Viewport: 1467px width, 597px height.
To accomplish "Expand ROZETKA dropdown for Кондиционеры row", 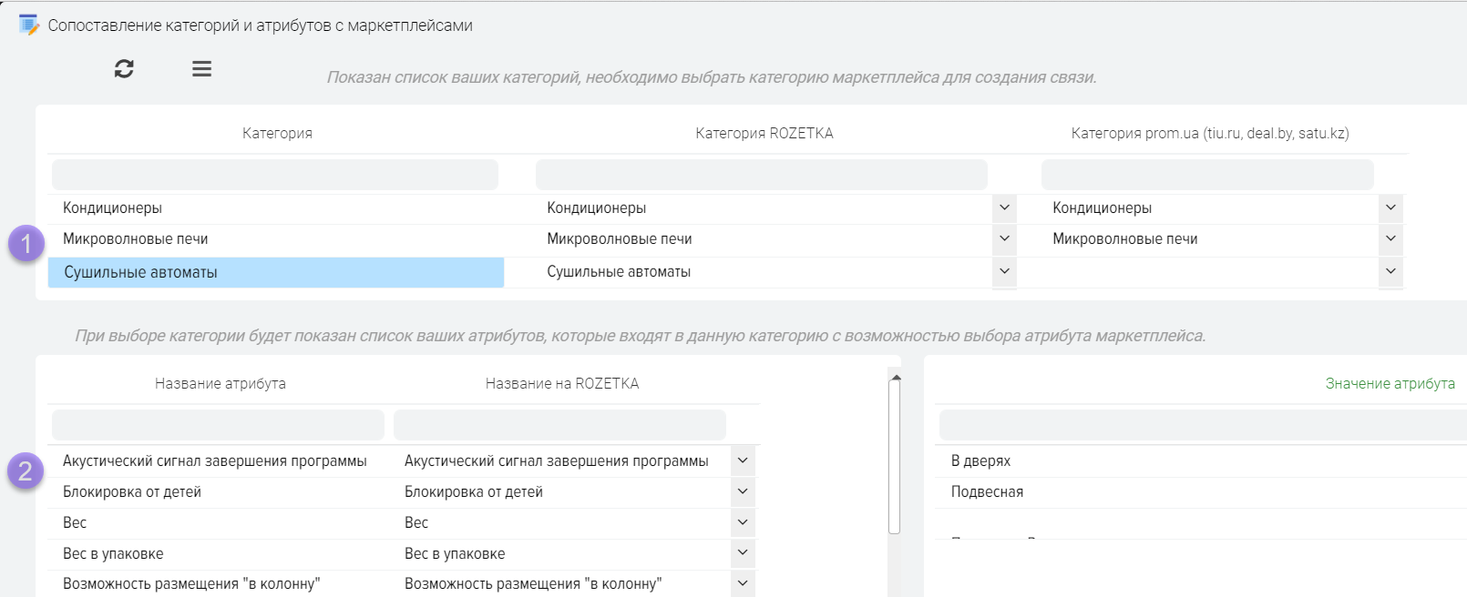I will point(1004,207).
